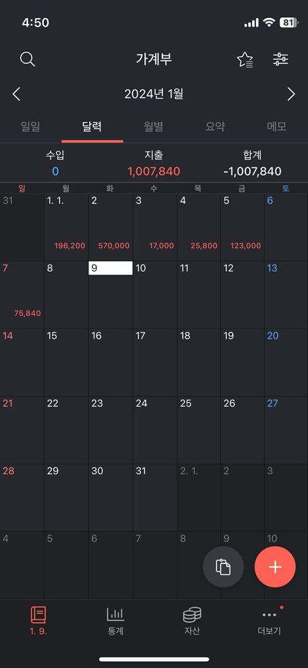Switch to the 메모 tab
This screenshot has height=668, width=308.
tap(277, 127)
